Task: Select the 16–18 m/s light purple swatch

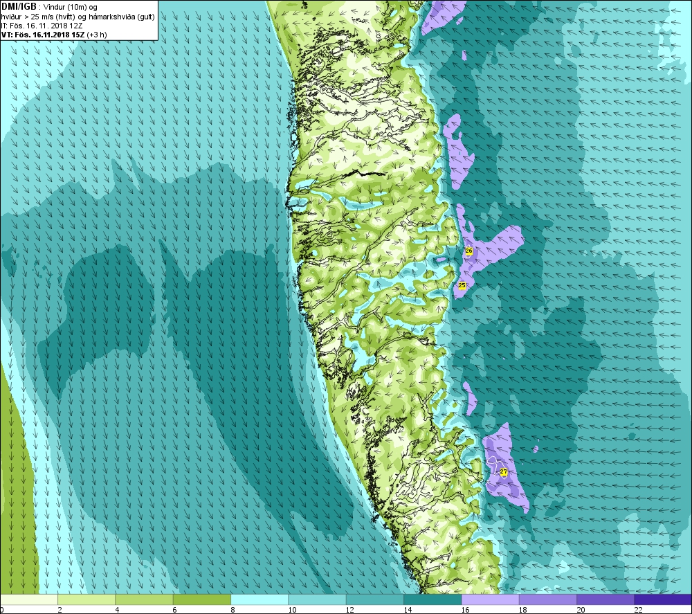Action: (x=490, y=599)
